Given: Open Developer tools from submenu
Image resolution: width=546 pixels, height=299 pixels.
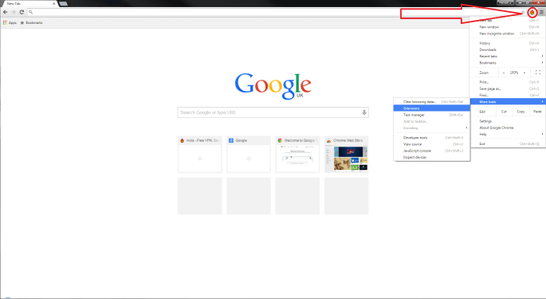Looking at the screenshot, I should click(x=432, y=138).
